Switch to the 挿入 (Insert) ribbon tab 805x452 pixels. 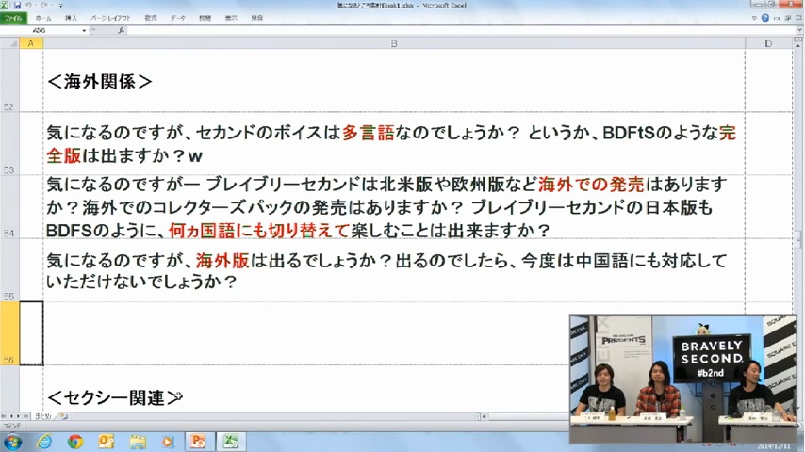(71, 18)
